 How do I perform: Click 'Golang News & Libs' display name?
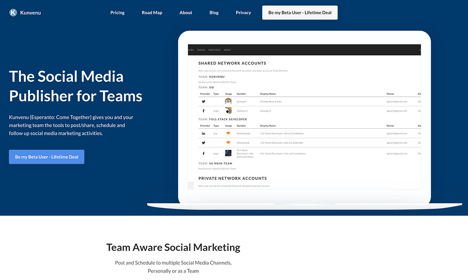click(x=271, y=102)
